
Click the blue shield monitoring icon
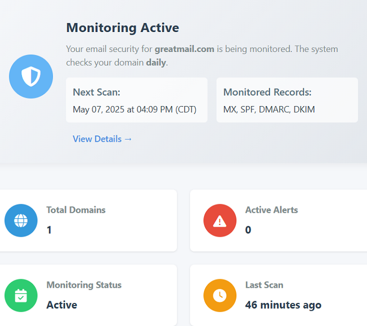[31, 77]
